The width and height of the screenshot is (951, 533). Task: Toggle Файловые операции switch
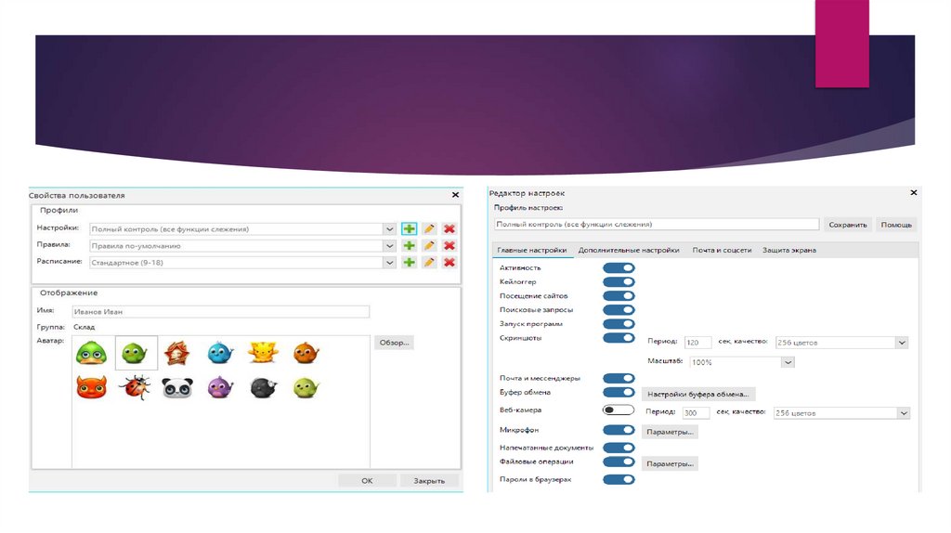click(619, 461)
